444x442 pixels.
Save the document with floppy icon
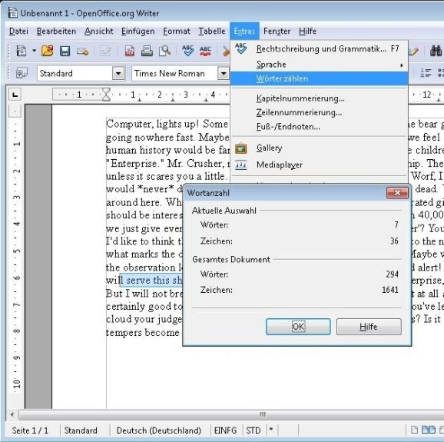click(x=65, y=52)
